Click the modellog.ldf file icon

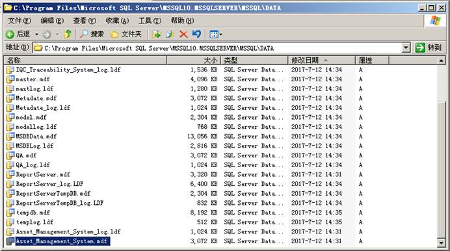10,127
